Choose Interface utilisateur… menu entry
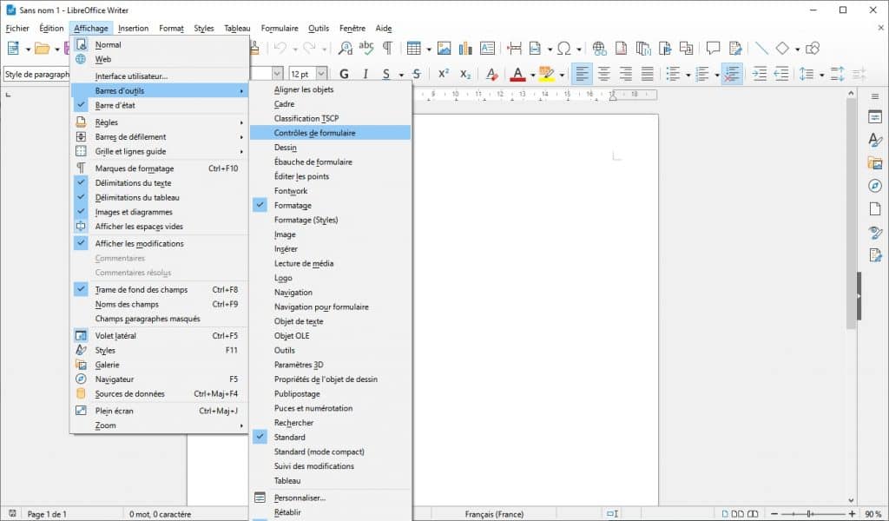This screenshot has height=521, width=889. pos(160,76)
